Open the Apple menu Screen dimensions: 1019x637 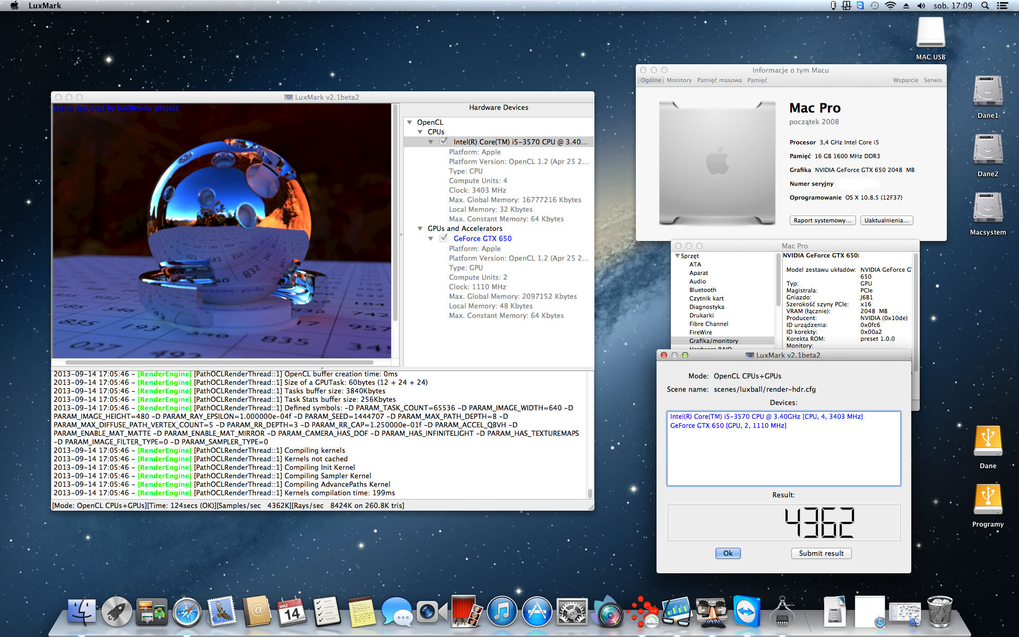pos(14,5)
